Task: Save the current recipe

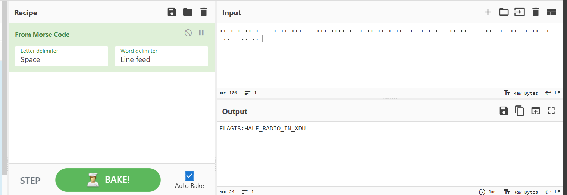Action: [172, 12]
